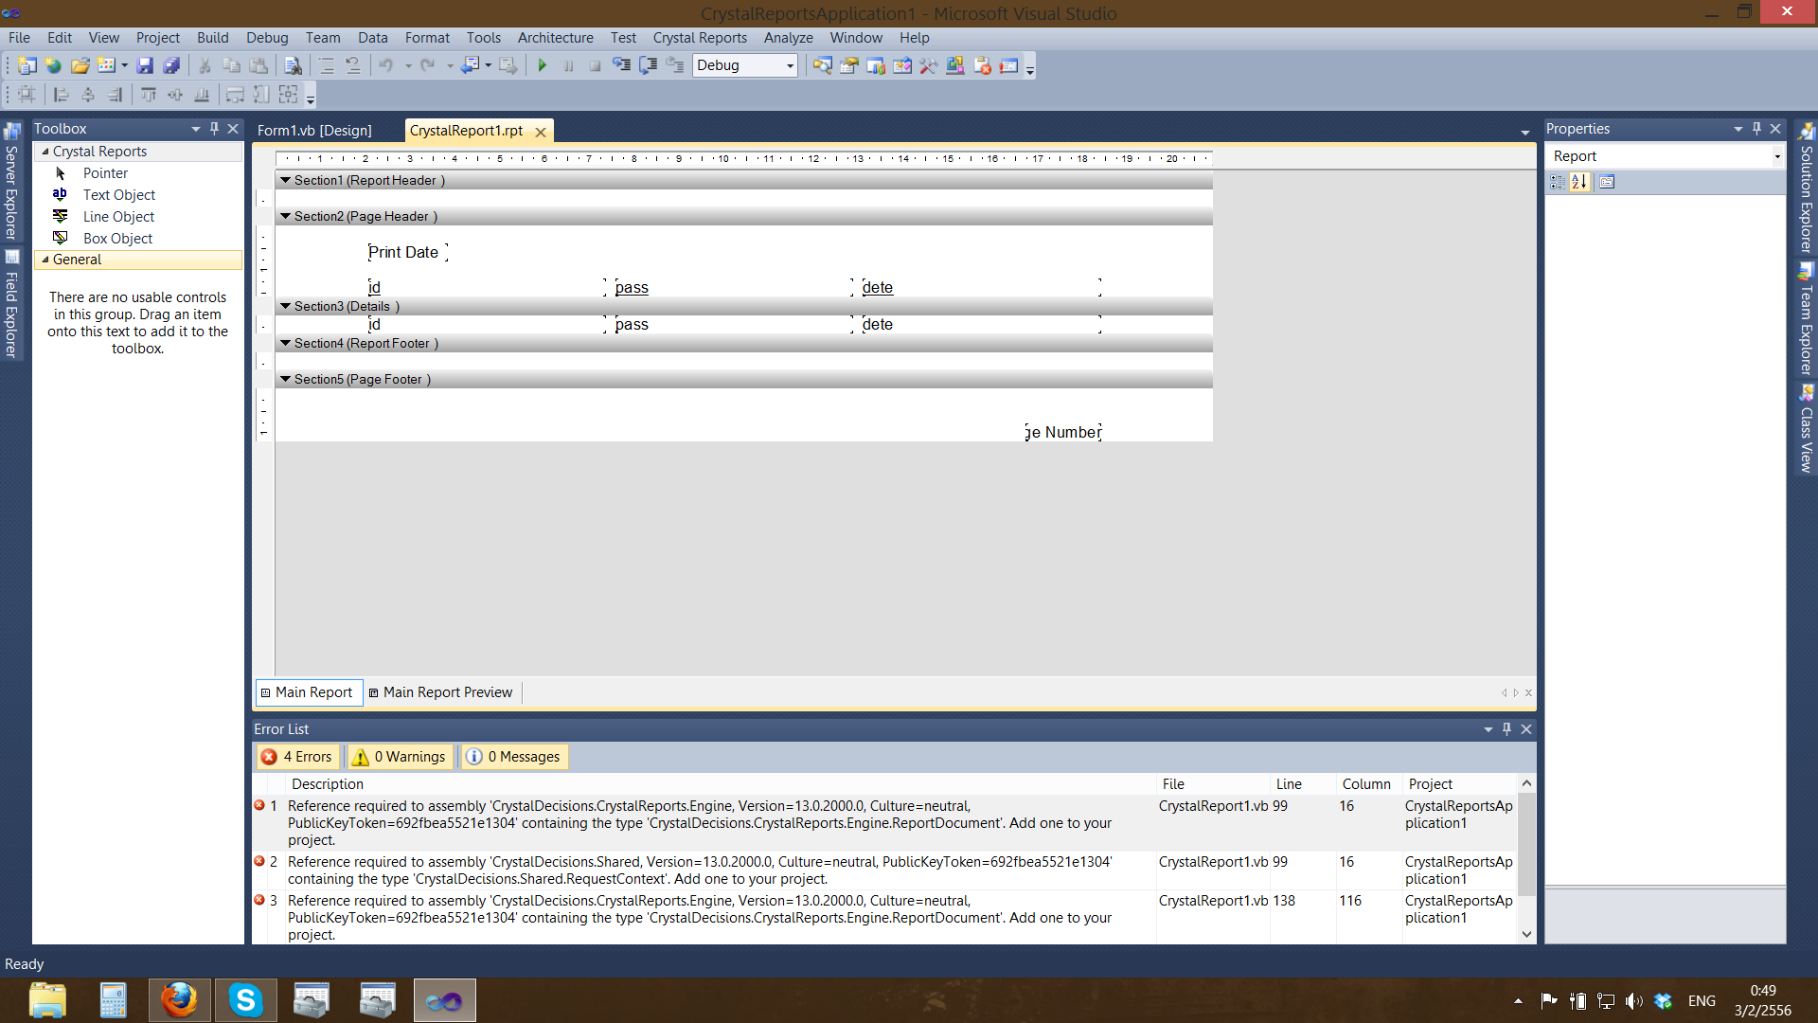Collapse Section4 Report Footer

pyautogui.click(x=285, y=343)
